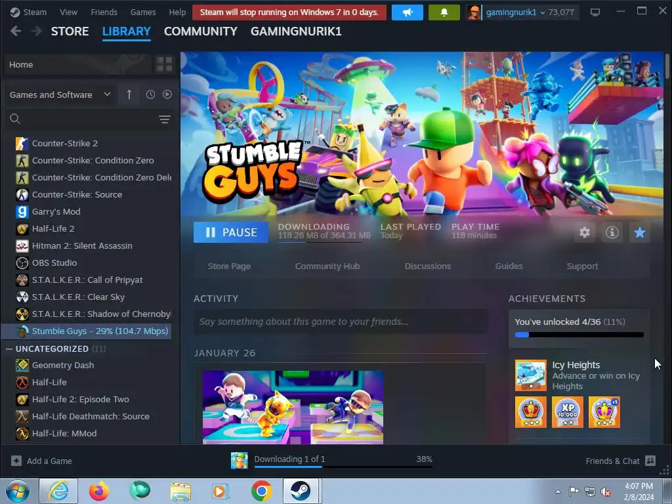The width and height of the screenshot is (672, 504).
Task: Select Half-Life: MMod in library
Action: point(64,433)
